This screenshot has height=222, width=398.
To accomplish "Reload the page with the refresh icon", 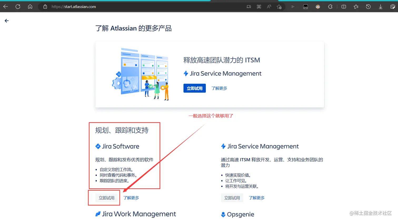I will [18, 7].
